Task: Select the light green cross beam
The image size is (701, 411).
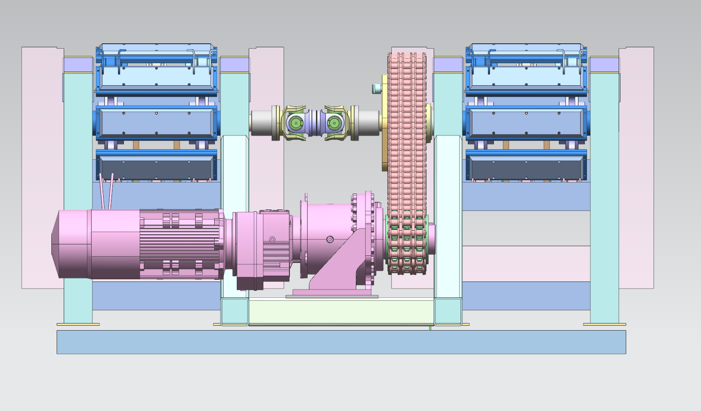Action: pyautogui.click(x=341, y=312)
